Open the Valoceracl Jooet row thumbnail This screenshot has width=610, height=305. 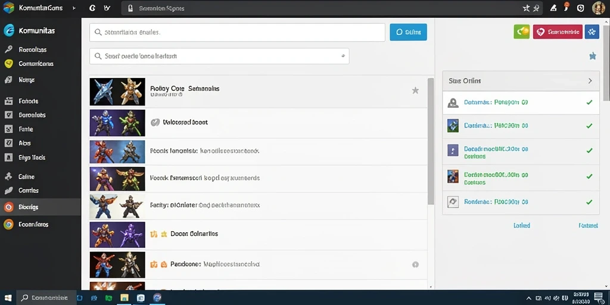[117, 123]
